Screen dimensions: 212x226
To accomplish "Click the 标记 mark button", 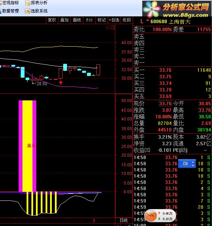I will [x=102, y=20].
